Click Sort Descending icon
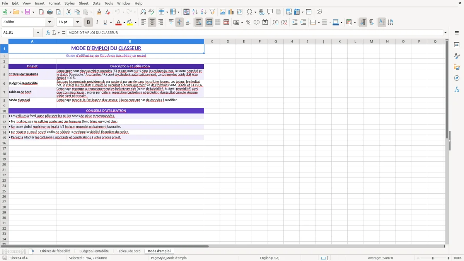Screen dimensions: 464x261 (x=204, y=12)
